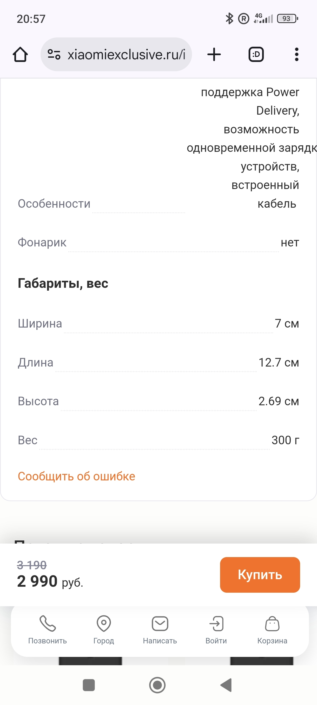Click the Купить buy button
The image size is (317, 705).
click(260, 575)
